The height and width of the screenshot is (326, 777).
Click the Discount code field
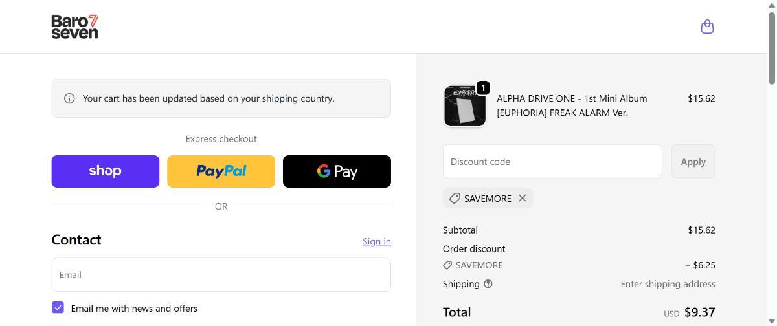pos(552,162)
